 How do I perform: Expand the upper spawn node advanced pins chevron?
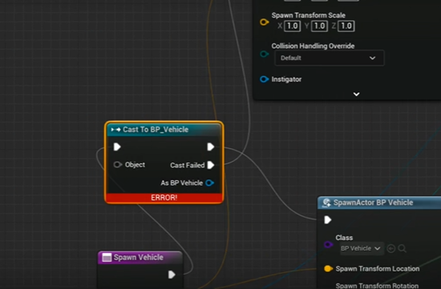(356, 94)
